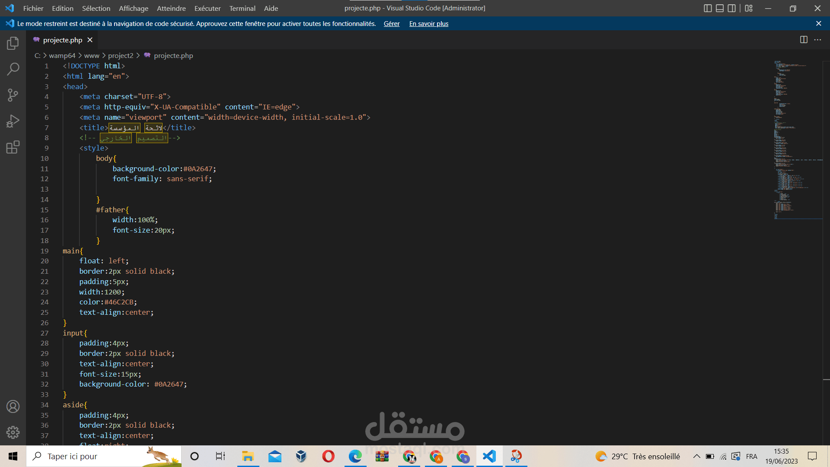Open the Source Control view

coord(13,95)
